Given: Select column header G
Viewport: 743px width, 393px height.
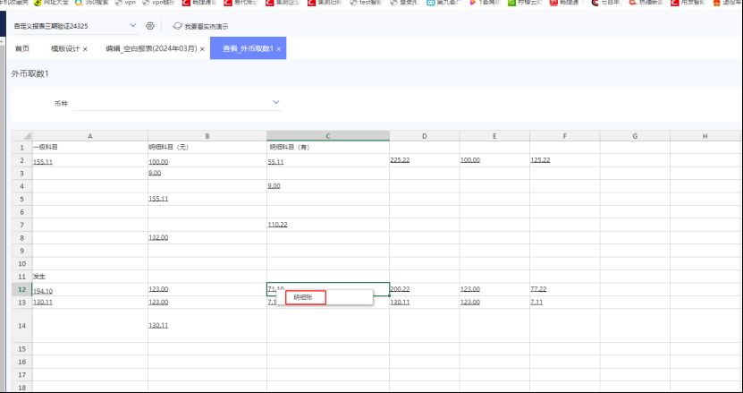Looking at the screenshot, I should point(634,135).
